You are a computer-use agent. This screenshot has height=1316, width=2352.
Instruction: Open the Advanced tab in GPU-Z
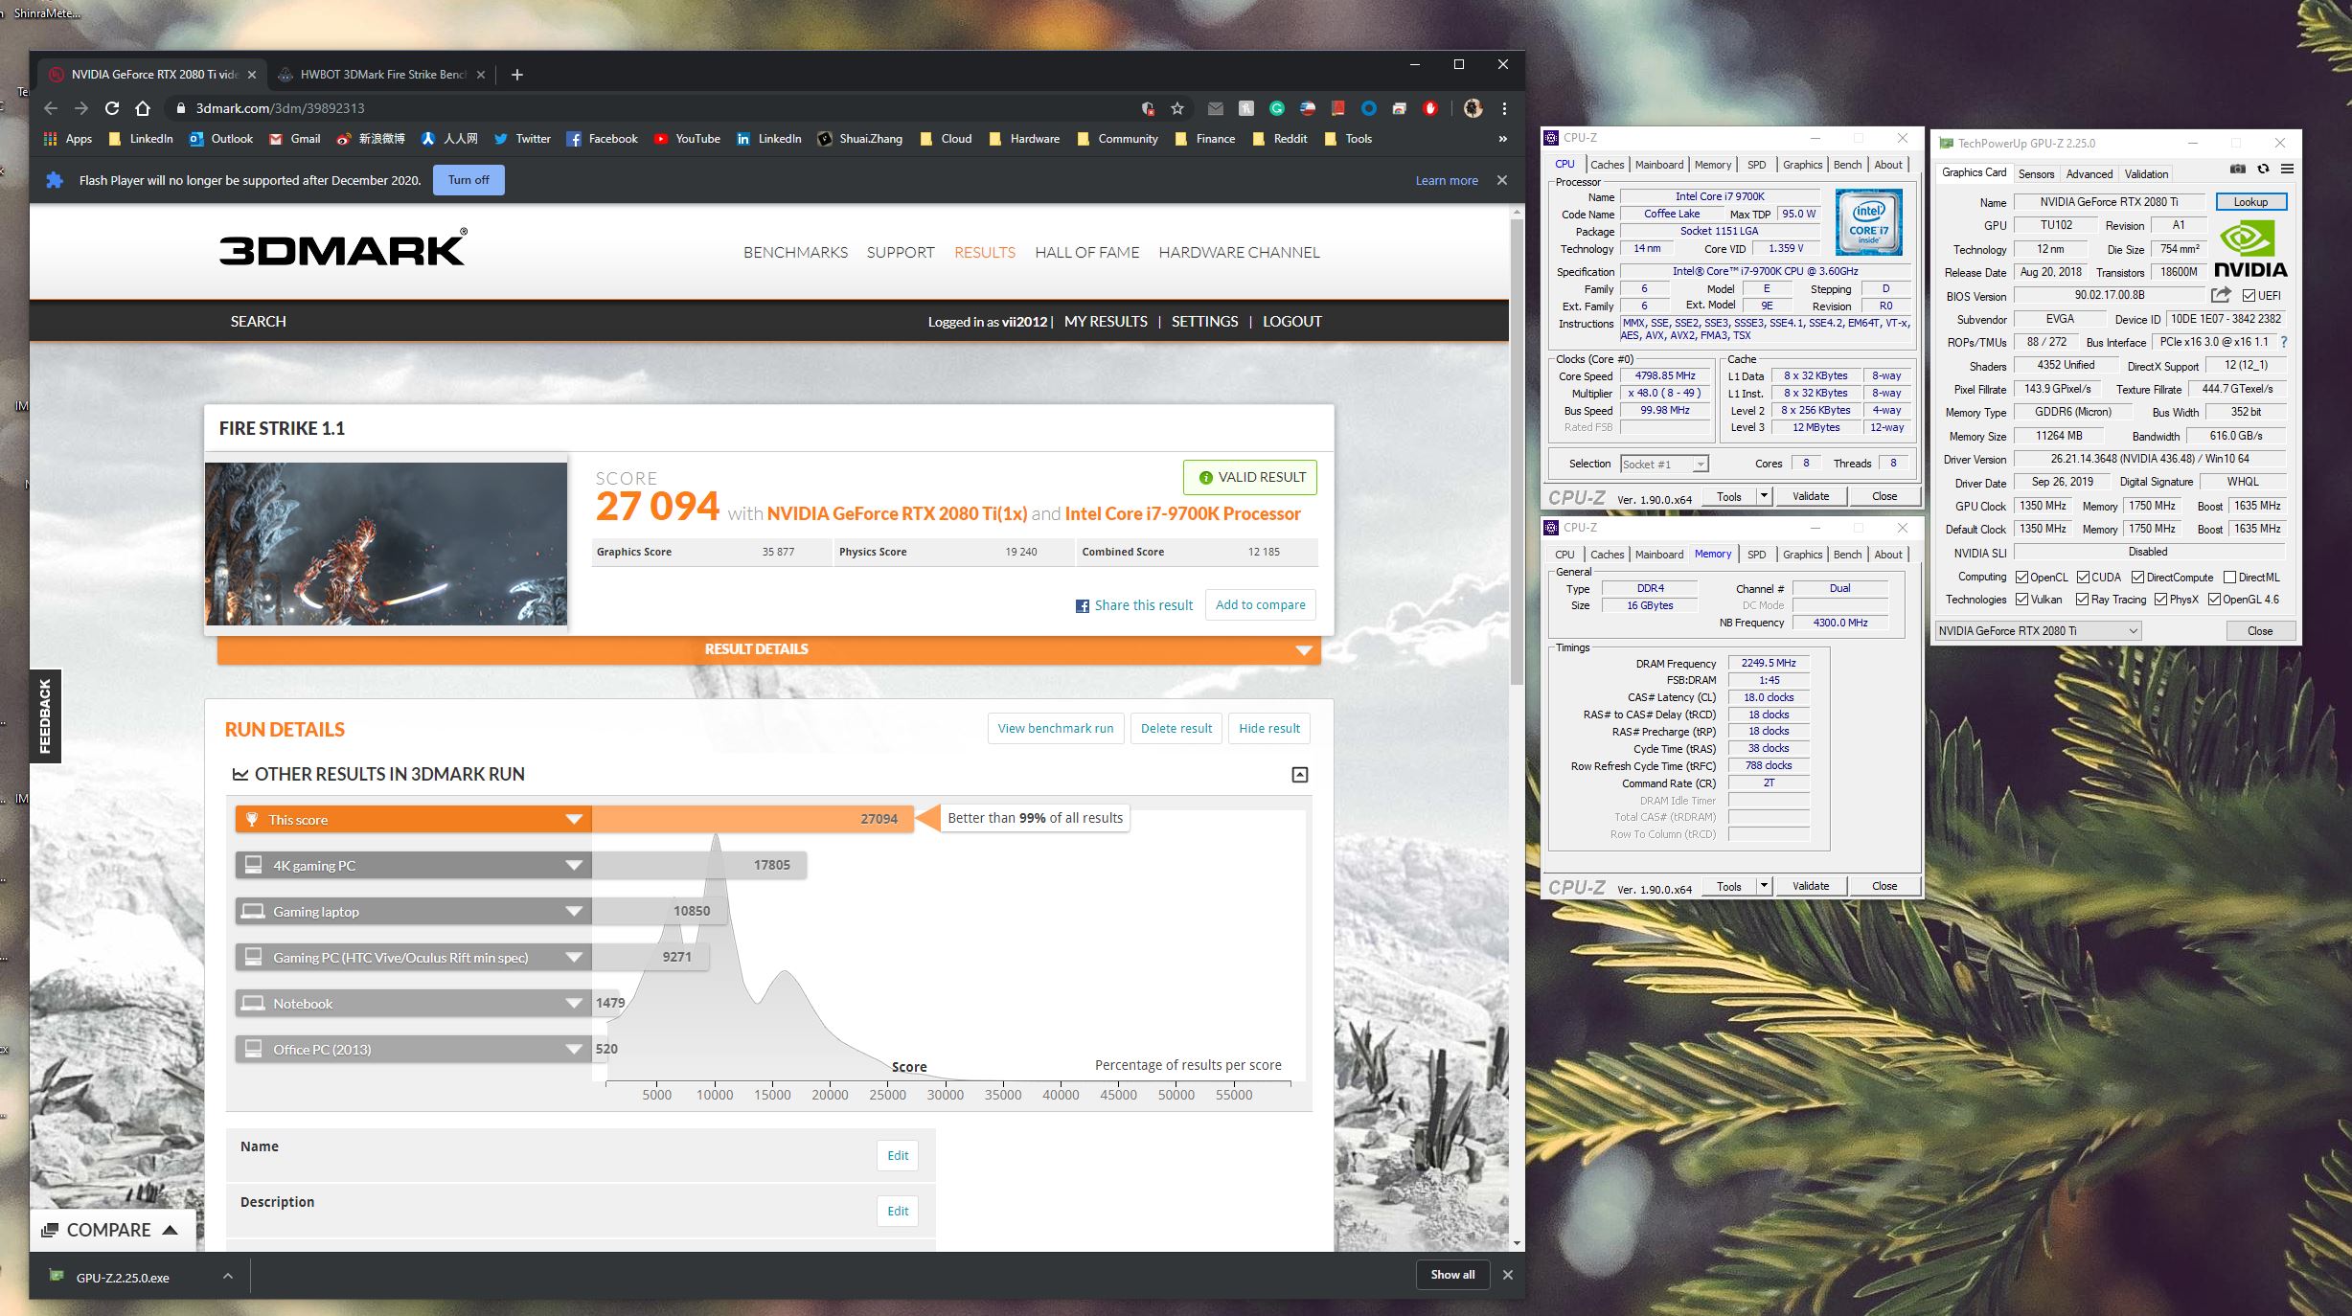pyautogui.click(x=2089, y=174)
